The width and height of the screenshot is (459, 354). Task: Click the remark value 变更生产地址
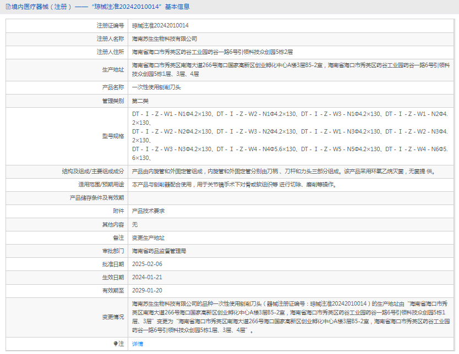[148, 237]
